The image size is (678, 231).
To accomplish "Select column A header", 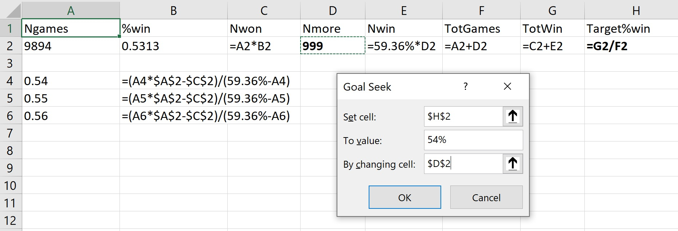I will [71, 11].
